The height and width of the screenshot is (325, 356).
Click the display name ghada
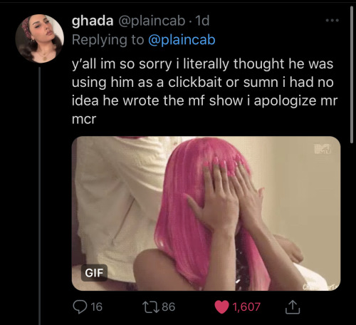click(x=93, y=21)
